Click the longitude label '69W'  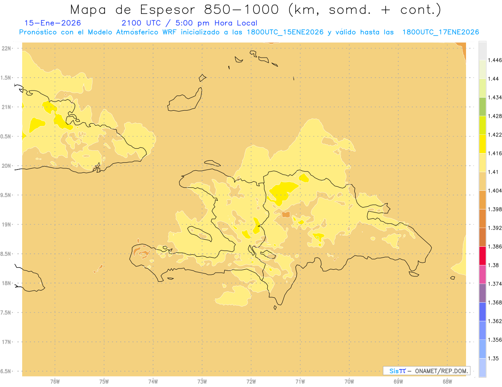point(398,382)
